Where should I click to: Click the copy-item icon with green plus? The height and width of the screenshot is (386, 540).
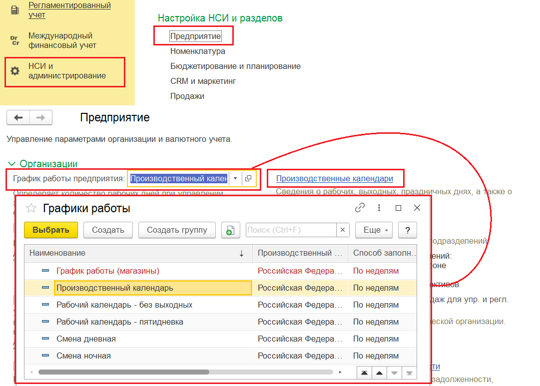[x=230, y=230]
